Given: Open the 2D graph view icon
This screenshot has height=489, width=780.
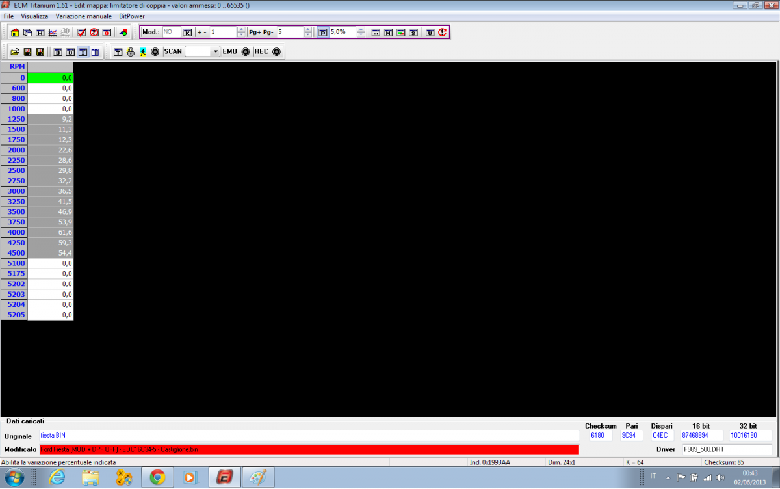Looking at the screenshot, I should tap(52, 33).
